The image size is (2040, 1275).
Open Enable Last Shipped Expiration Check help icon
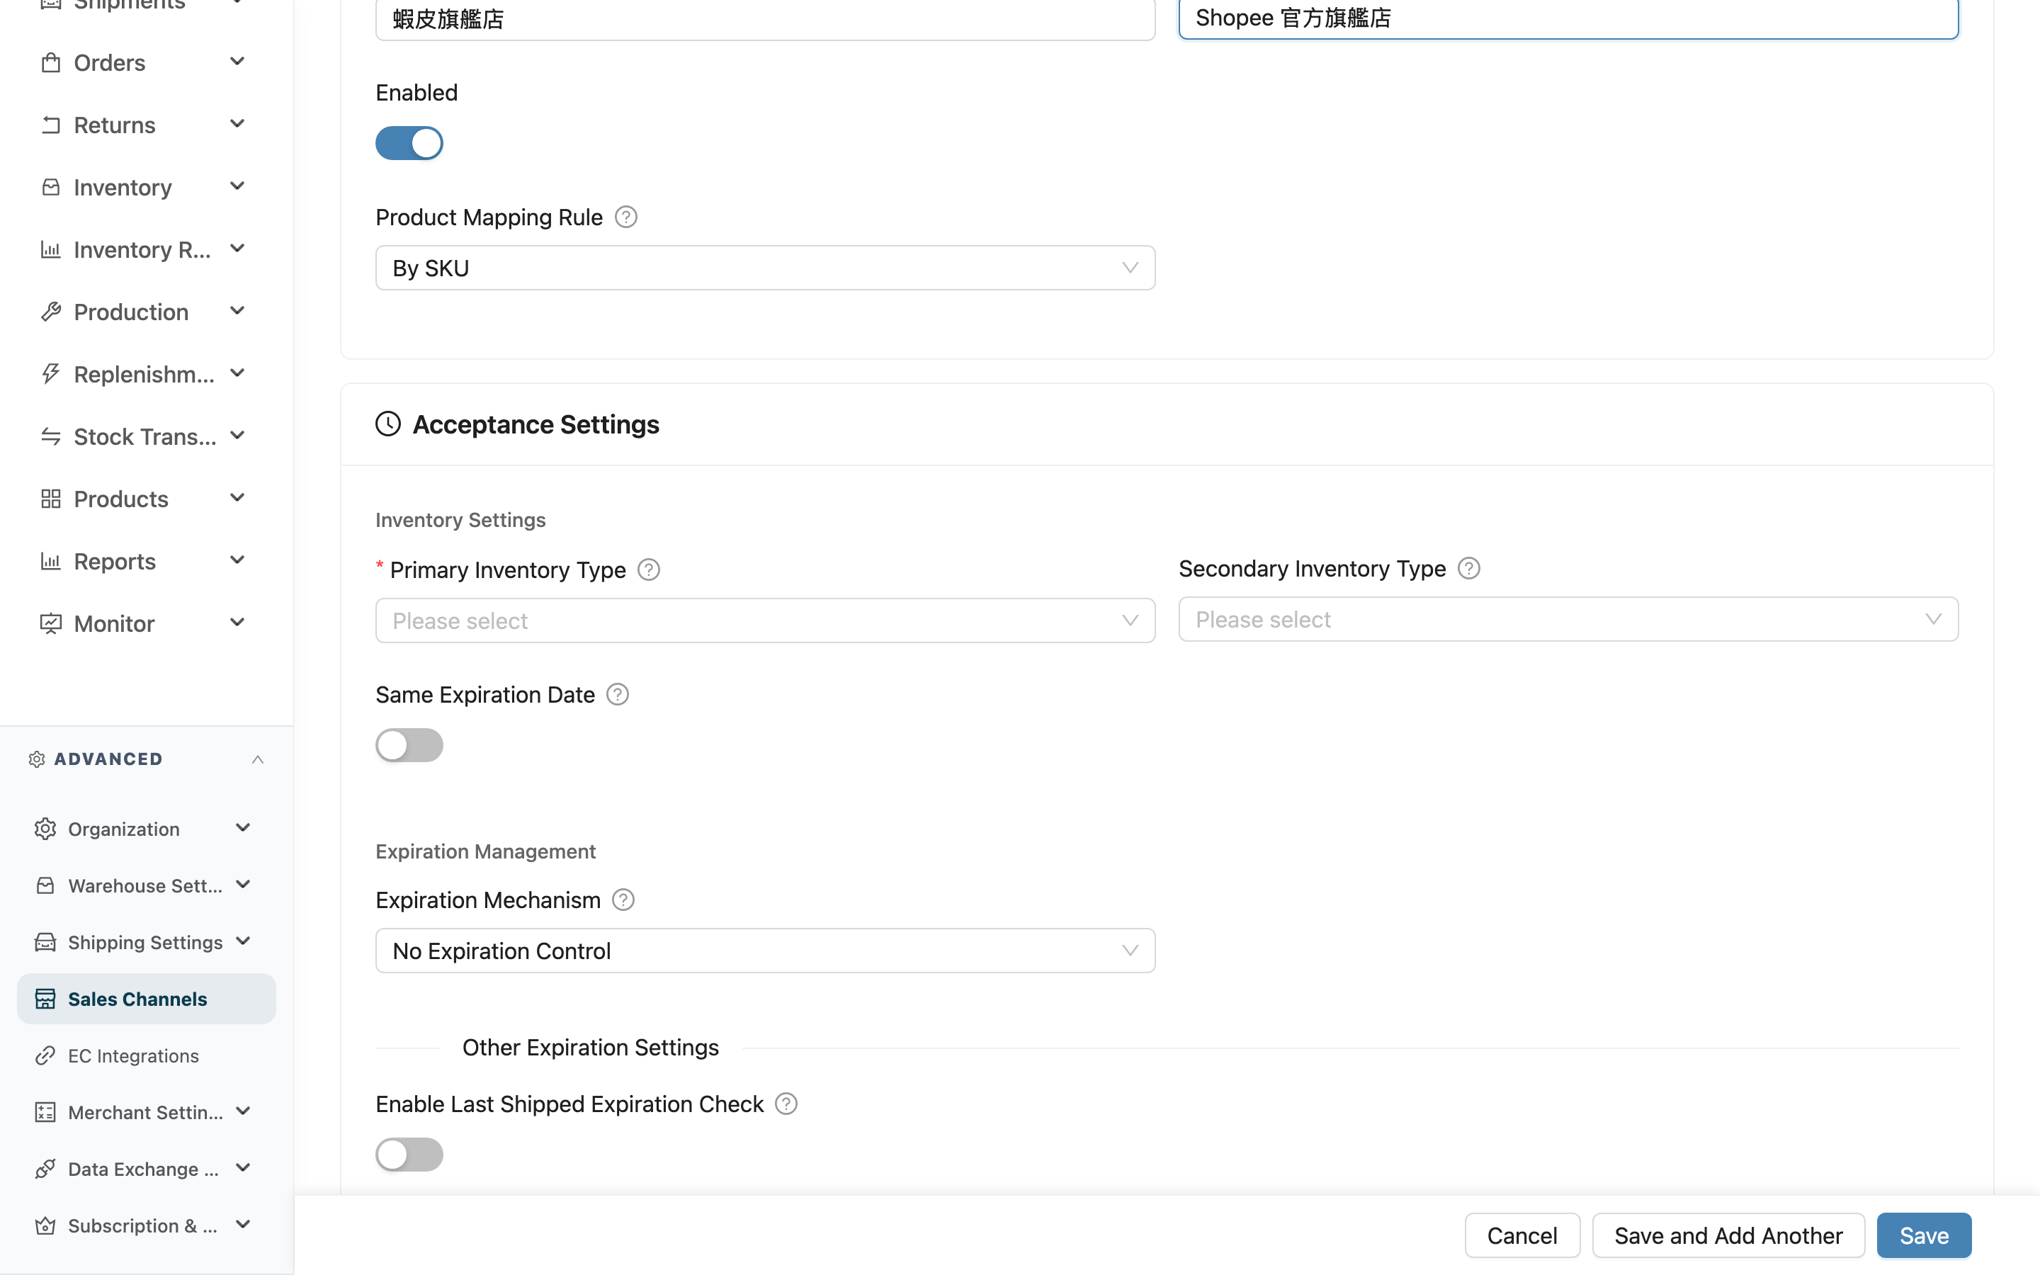pos(786,1104)
